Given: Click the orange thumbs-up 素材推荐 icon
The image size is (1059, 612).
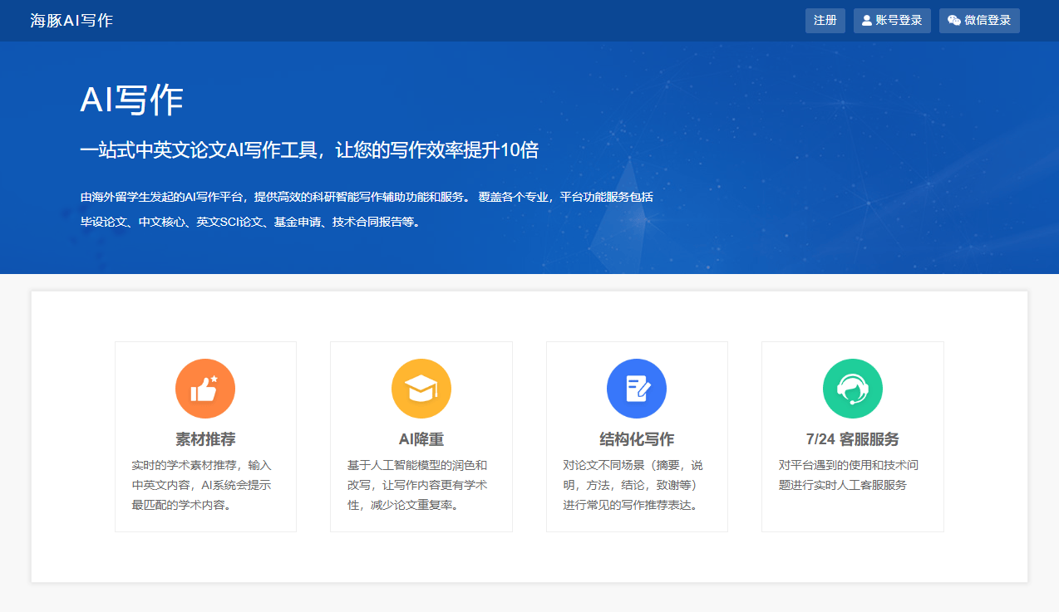Looking at the screenshot, I should click(205, 389).
